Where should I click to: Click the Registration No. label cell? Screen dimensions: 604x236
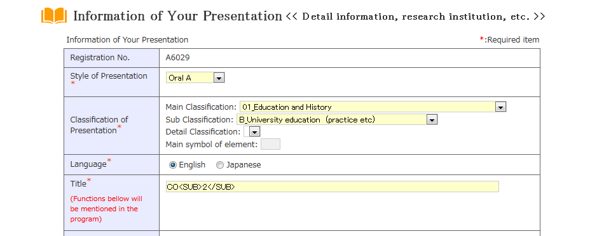(111, 58)
